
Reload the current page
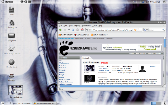[73, 30]
